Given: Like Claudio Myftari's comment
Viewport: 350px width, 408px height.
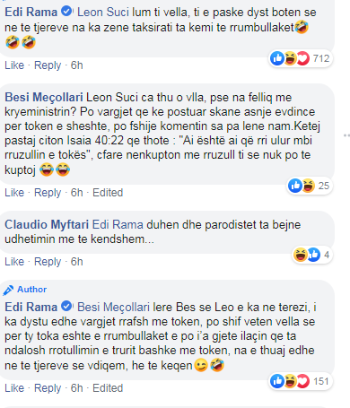Looking at the screenshot, I should (14, 262).
